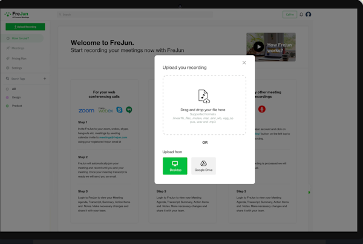This screenshot has height=244, width=363.
Task: Choose Desktop as upload source
Action: 175,166
